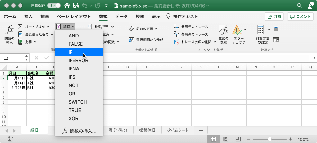This screenshot has height=143, width=317.
Task: Switch to the 締日 sheet tab
Action: point(34,130)
